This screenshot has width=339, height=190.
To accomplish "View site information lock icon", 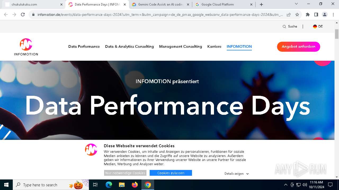I will (x=33, y=15).
